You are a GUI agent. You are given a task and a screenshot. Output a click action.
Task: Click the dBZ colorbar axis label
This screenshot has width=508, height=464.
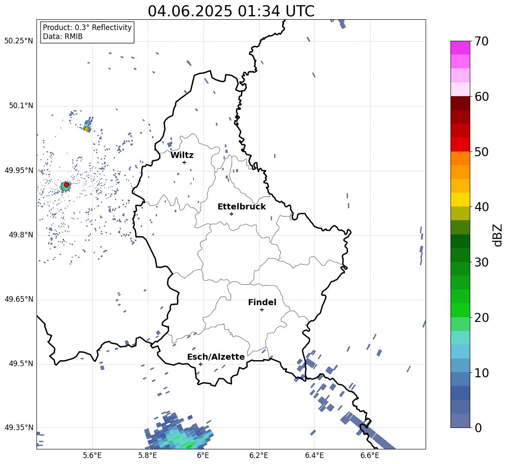point(497,235)
